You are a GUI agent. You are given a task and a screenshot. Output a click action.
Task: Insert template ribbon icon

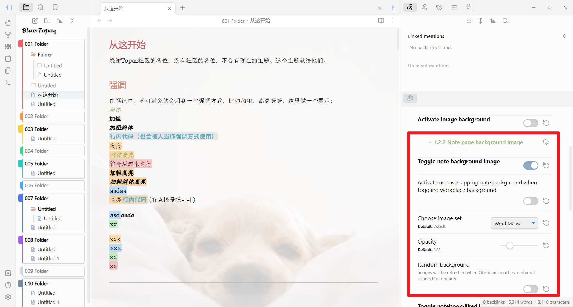(8, 70)
